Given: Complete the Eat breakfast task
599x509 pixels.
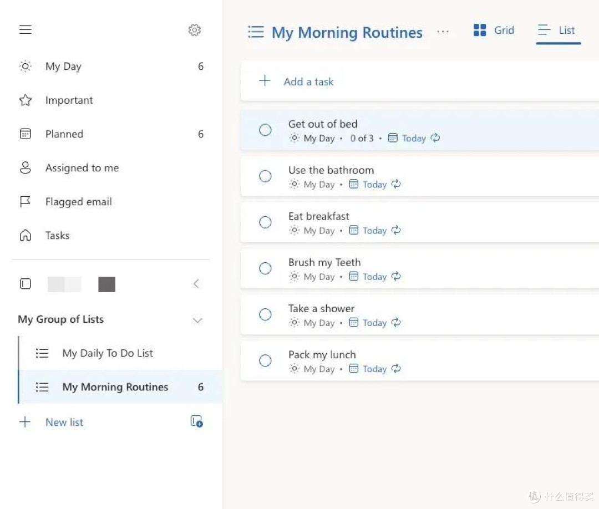Looking at the screenshot, I should tap(265, 222).
